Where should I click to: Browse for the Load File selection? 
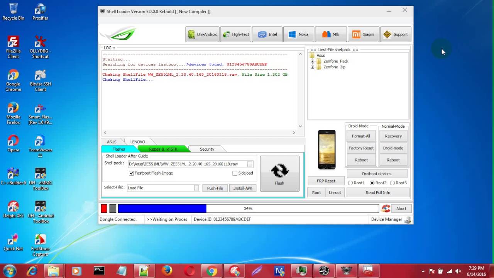(196, 188)
